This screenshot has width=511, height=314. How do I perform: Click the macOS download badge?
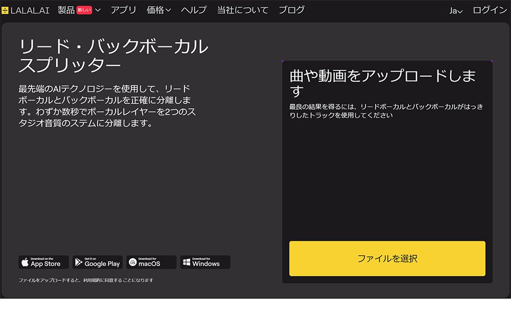pyautogui.click(x=151, y=262)
